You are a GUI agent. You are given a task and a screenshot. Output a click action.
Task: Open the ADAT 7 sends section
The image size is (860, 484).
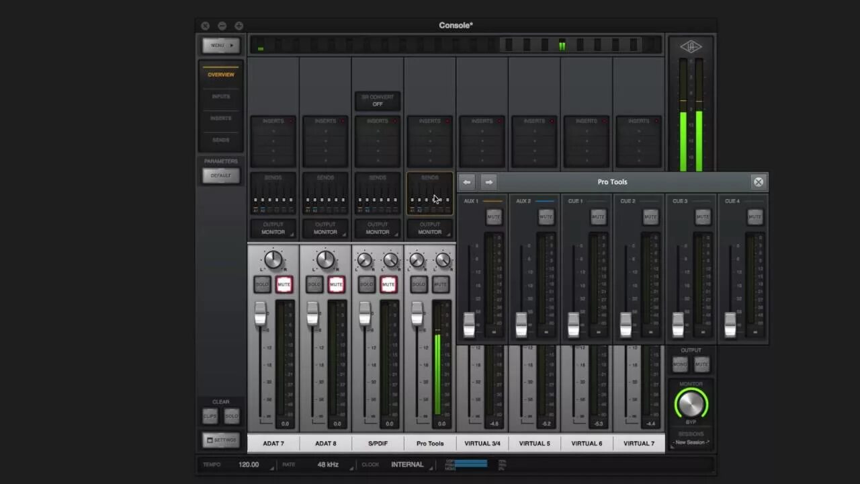(x=273, y=194)
